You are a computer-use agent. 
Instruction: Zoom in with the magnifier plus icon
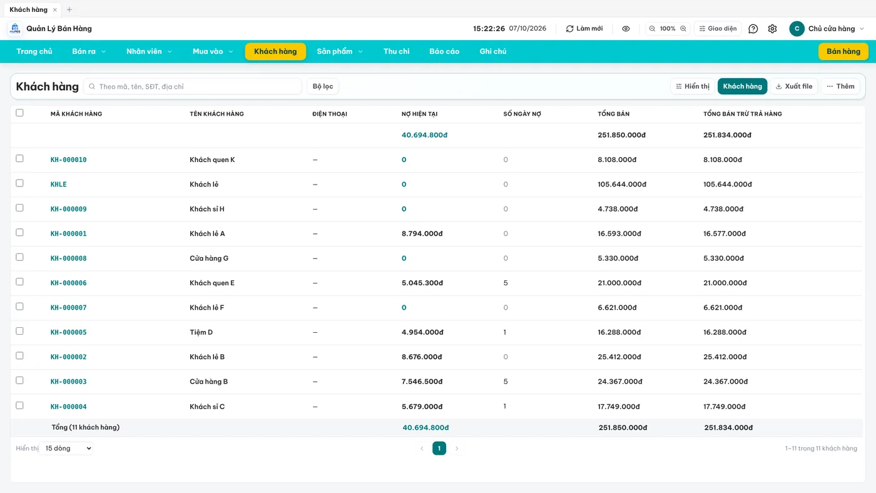pos(683,29)
